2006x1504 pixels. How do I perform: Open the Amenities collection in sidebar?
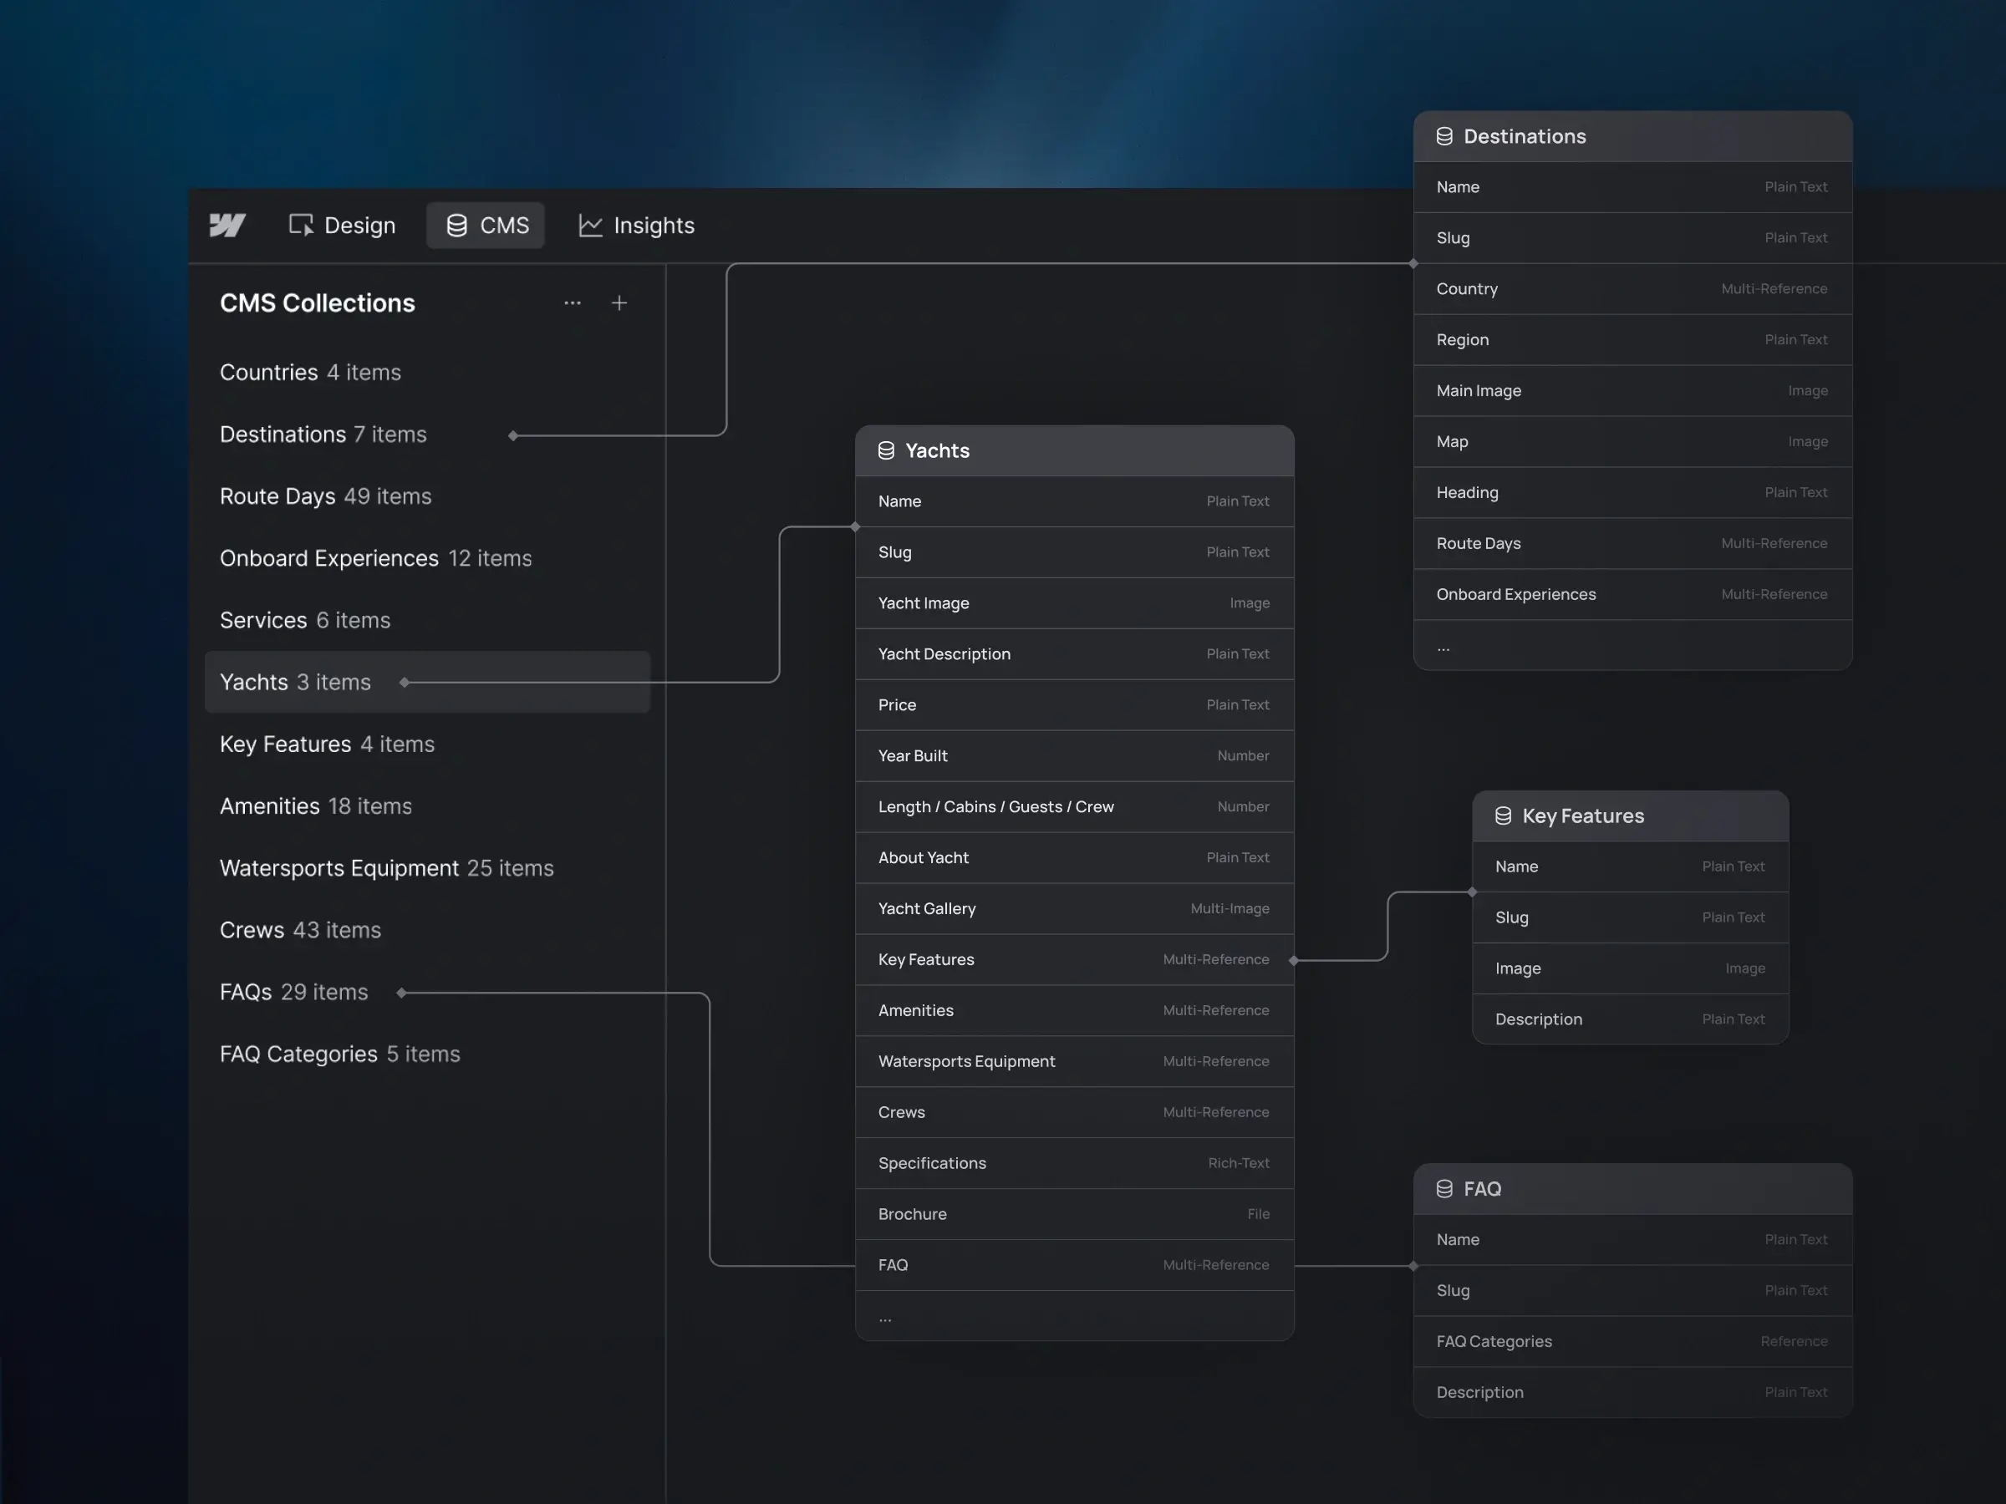(x=316, y=806)
